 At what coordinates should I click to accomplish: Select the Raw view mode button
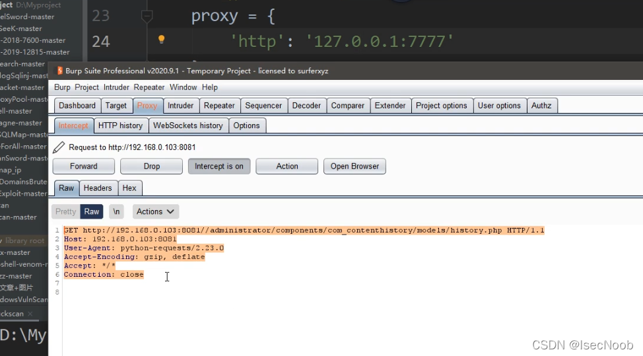point(92,211)
